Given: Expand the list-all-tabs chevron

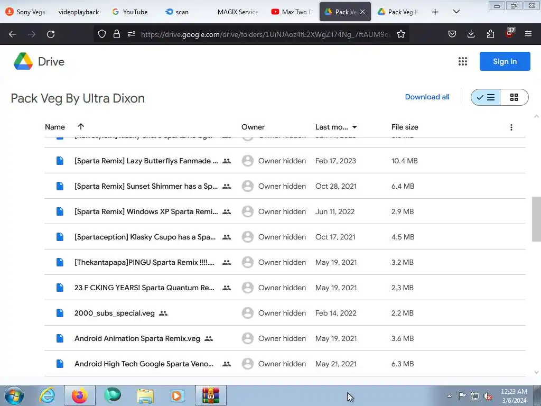Looking at the screenshot, I should [456, 12].
